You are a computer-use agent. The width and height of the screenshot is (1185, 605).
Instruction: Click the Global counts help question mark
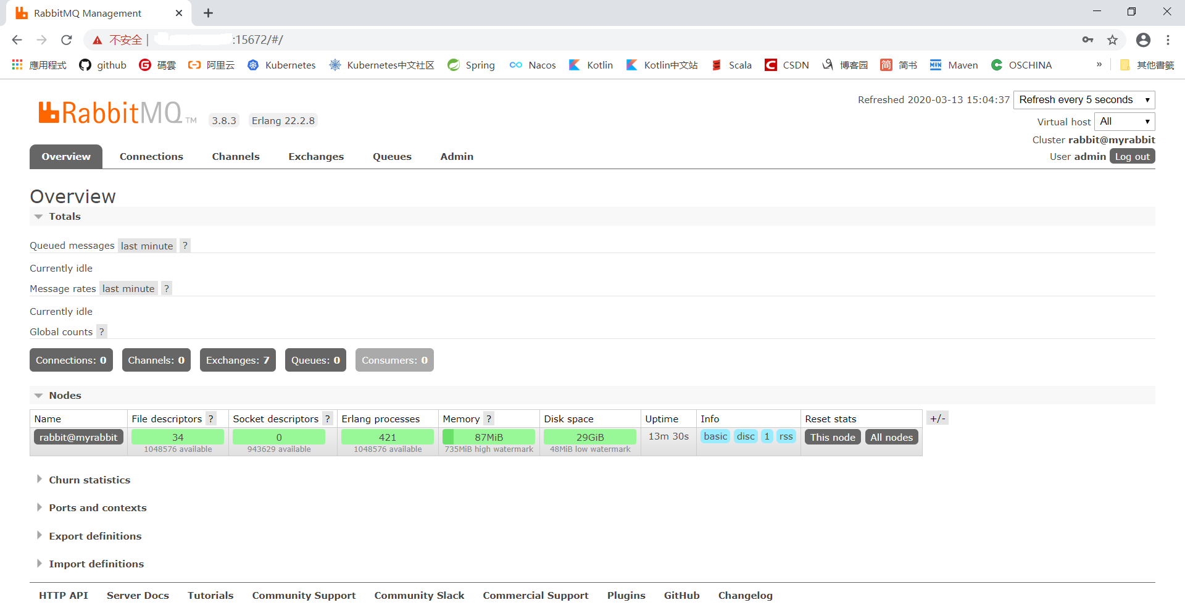click(x=101, y=332)
